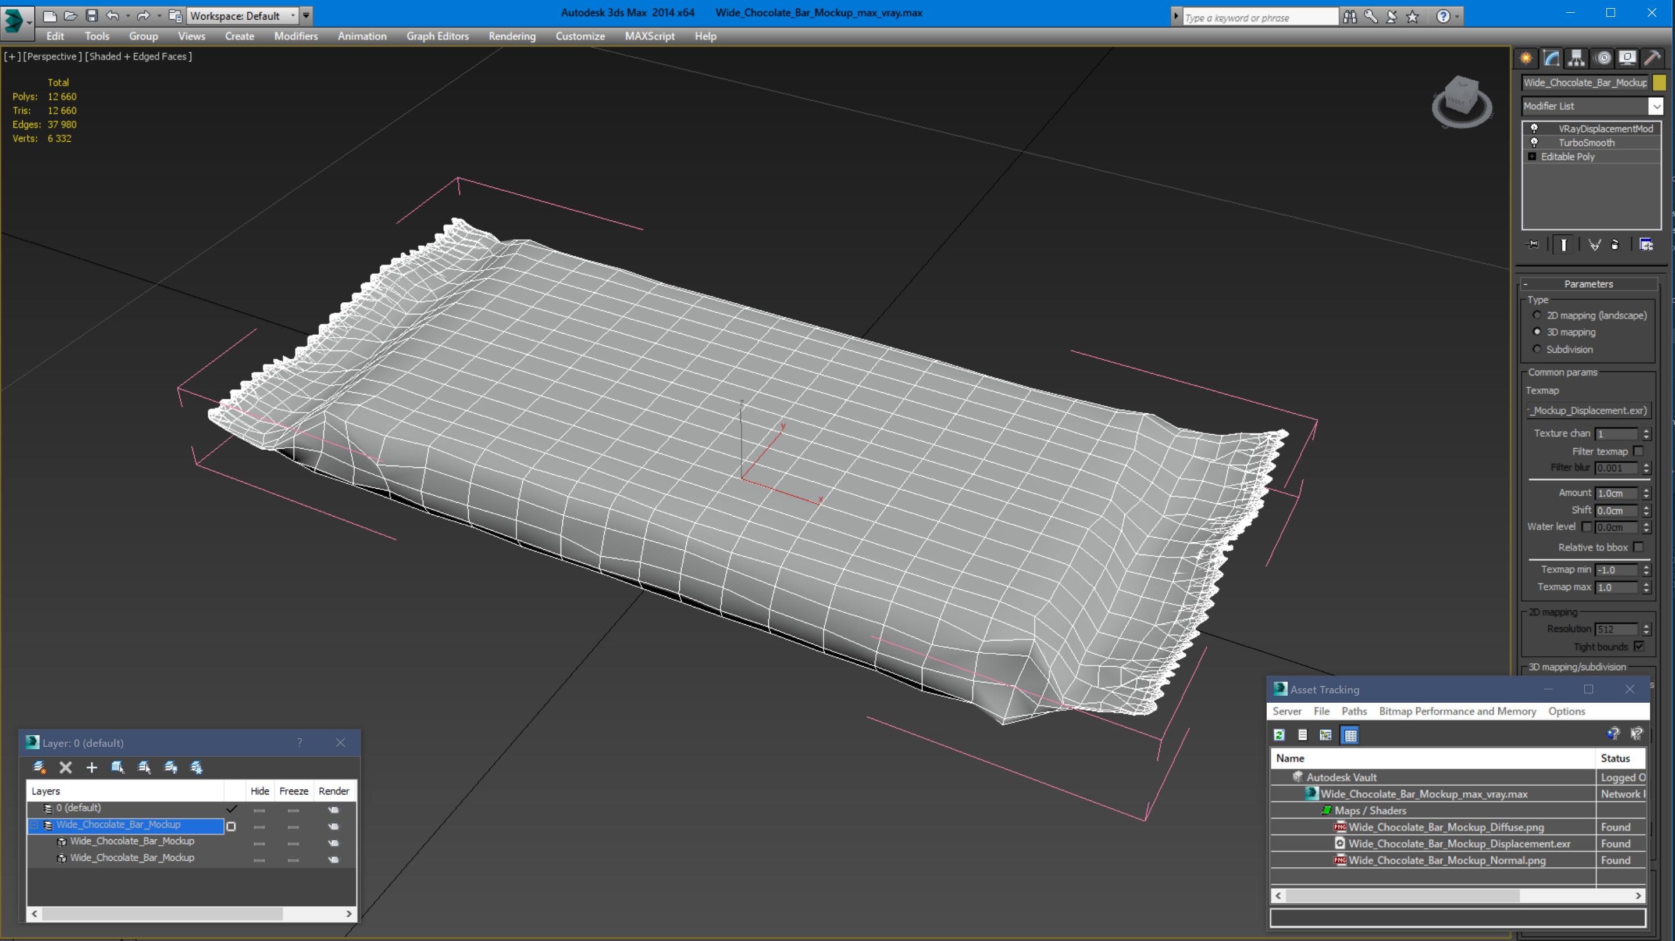Click the Undo arrow icon
The height and width of the screenshot is (941, 1675).
(x=112, y=16)
